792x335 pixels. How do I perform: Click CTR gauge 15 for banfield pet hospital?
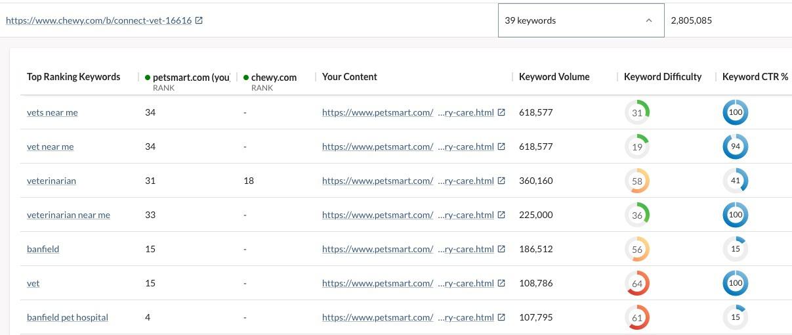[735, 317]
